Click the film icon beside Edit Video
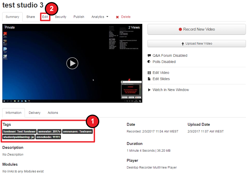Viewport: 248px width, 174px height. pos(149,73)
